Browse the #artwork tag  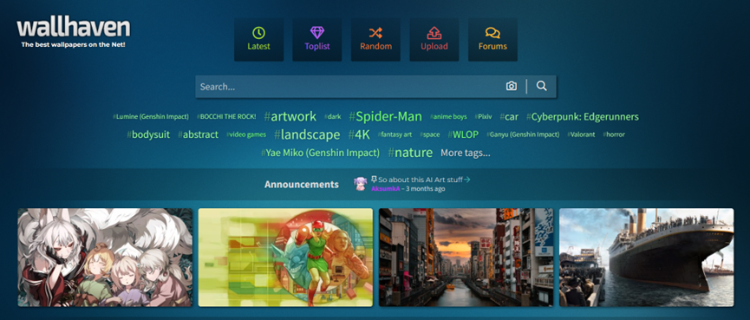290,116
